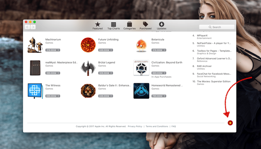261x149 pixels.
Task: Expand Botanicula price dropdown arrow
Action: (x=164, y=50)
